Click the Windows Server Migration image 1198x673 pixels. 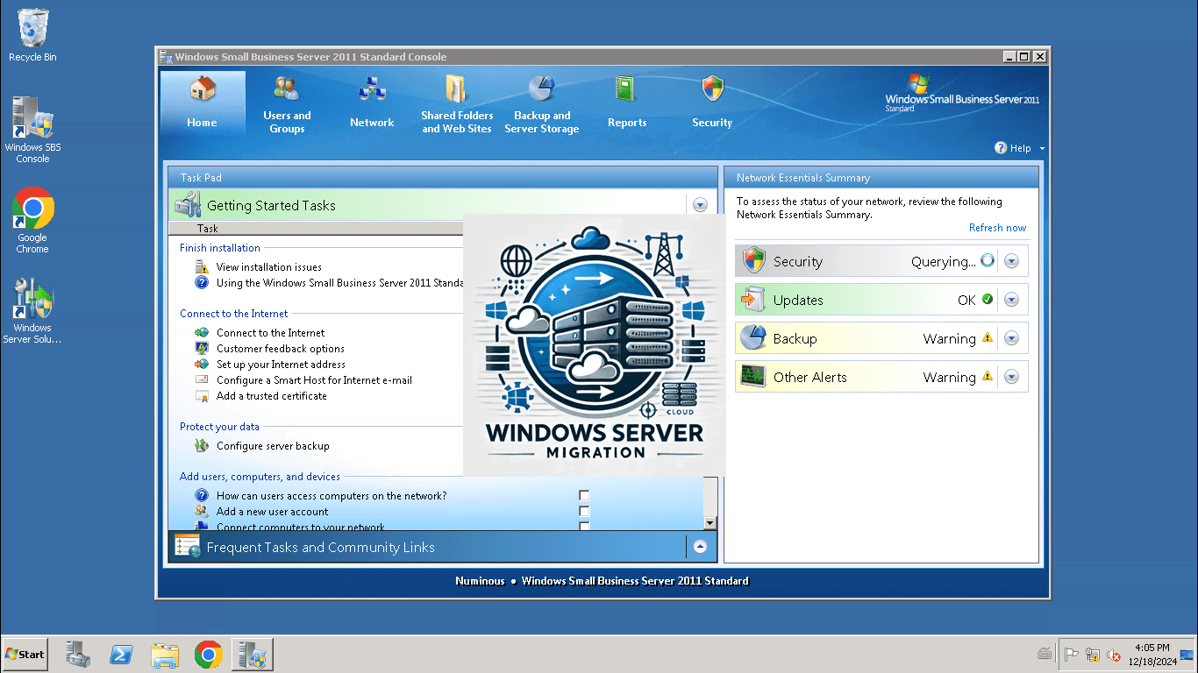(x=594, y=345)
